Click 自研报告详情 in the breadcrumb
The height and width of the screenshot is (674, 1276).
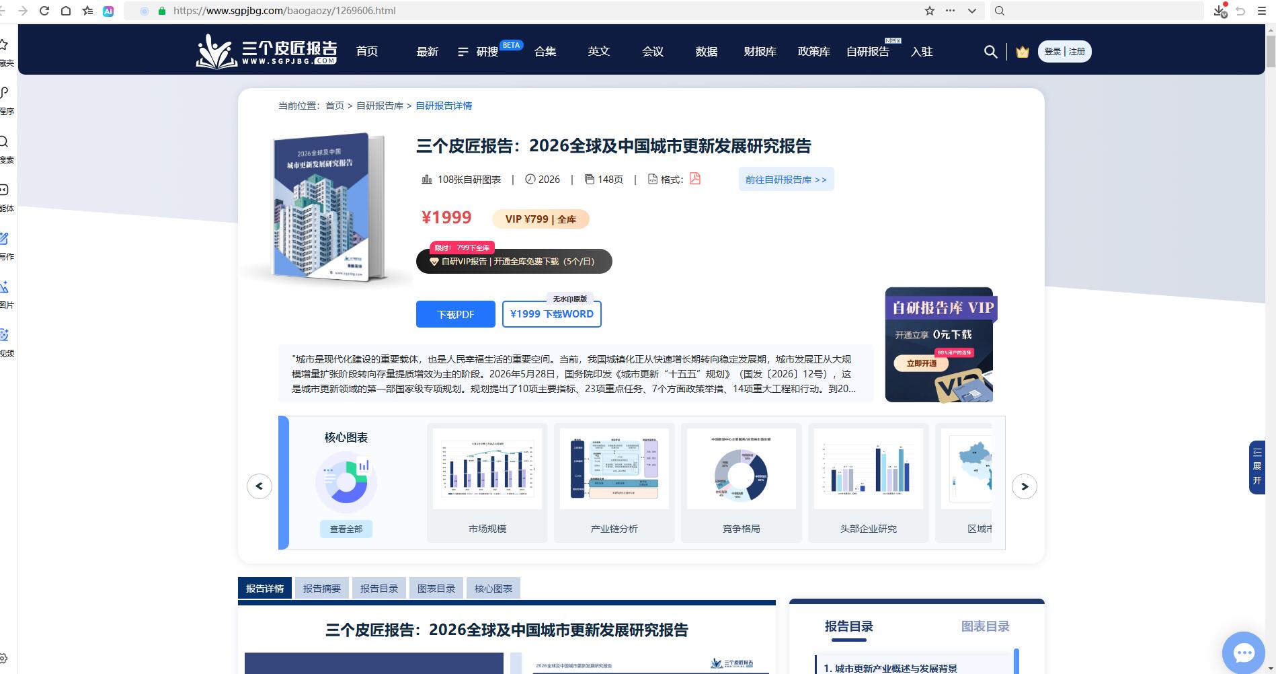click(x=444, y=106)
